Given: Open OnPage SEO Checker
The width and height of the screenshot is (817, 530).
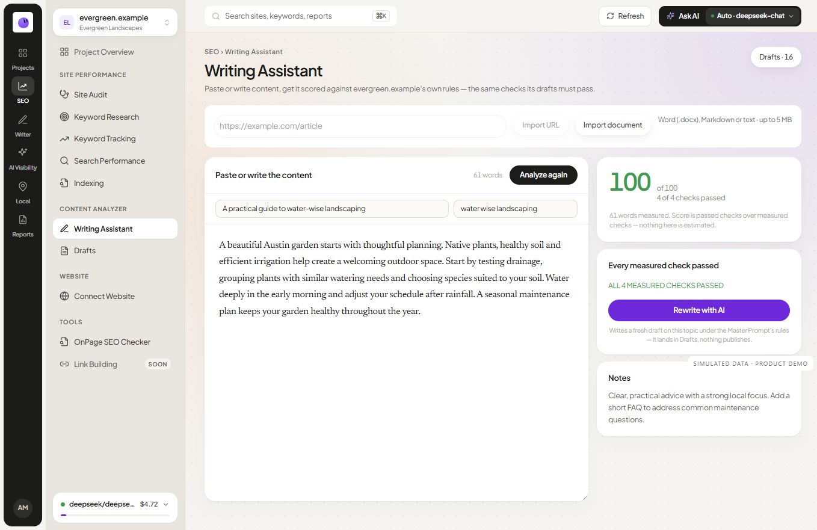Looking at the screenshot, I should [115, 342].
